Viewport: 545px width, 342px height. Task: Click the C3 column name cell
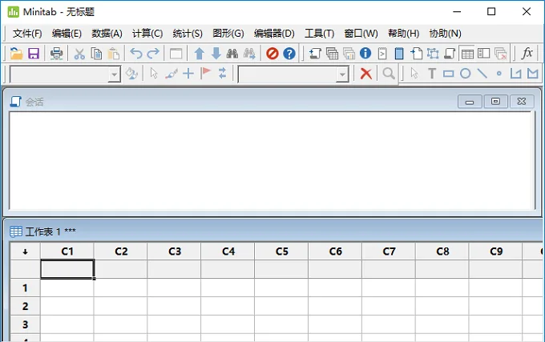tap(174, 269)
